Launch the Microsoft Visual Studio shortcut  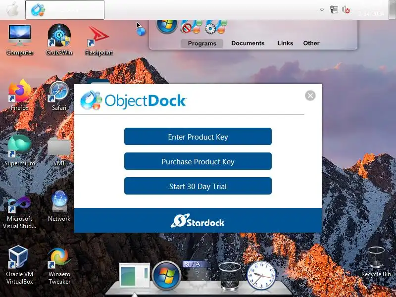(20, 213)
